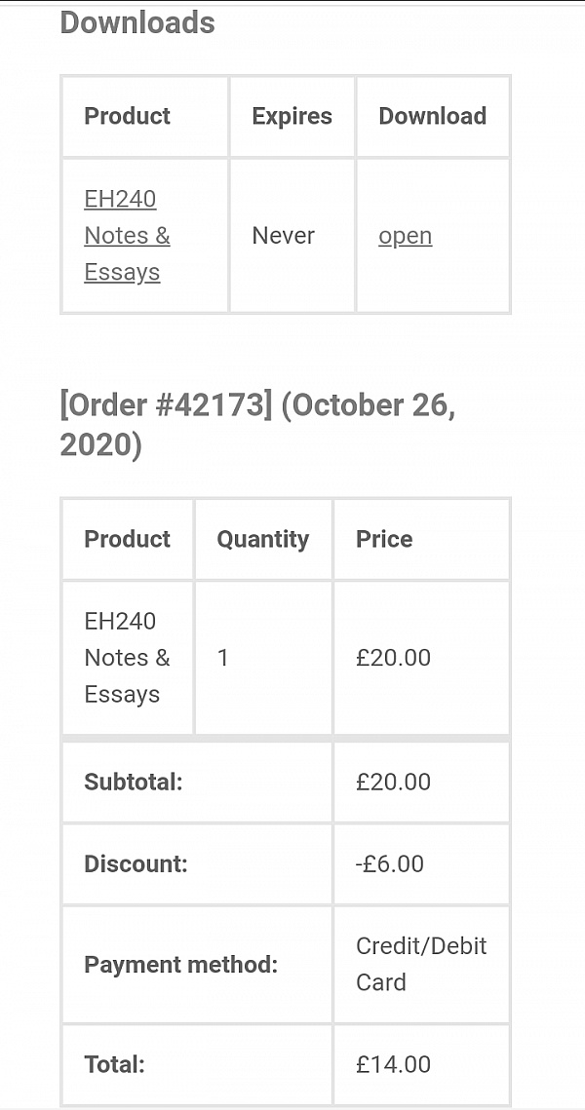Screen dimensions: 585x1110
Task: Click the Product header in Downloads table
Action: 128,116
